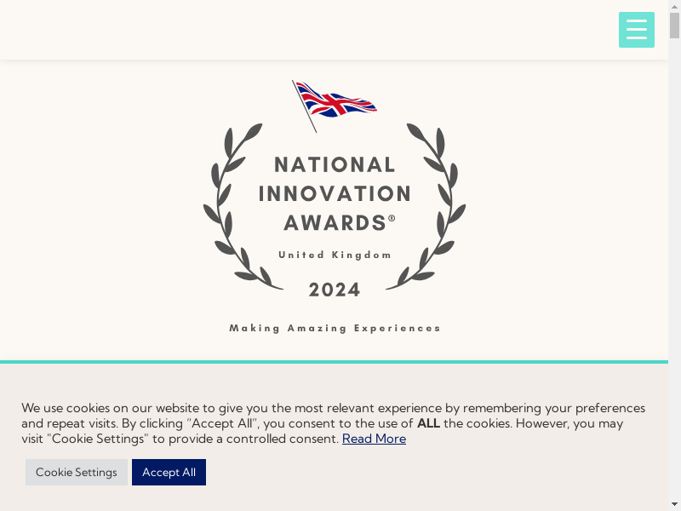681x511 pixels.
Task: Click the Making Amazing Experiences tagline
Action: (335, 328)
